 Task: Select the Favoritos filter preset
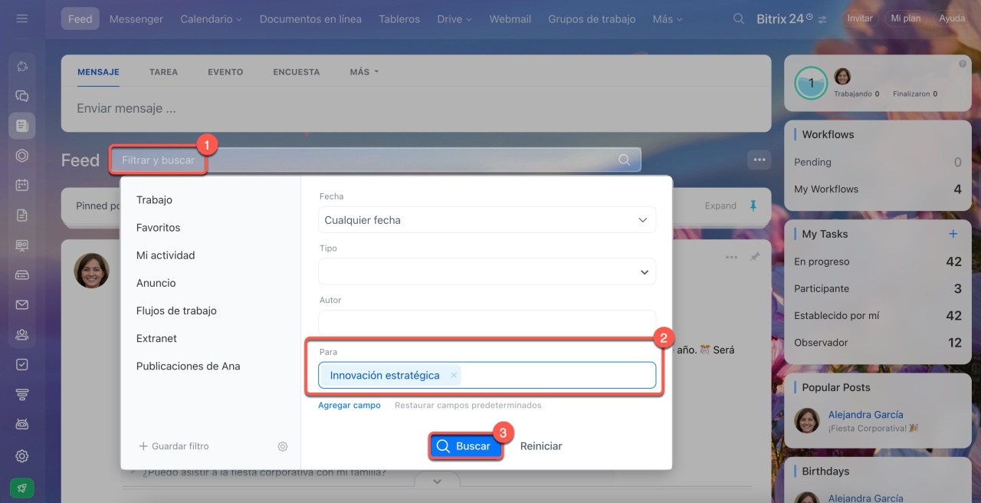pos(158,228)
